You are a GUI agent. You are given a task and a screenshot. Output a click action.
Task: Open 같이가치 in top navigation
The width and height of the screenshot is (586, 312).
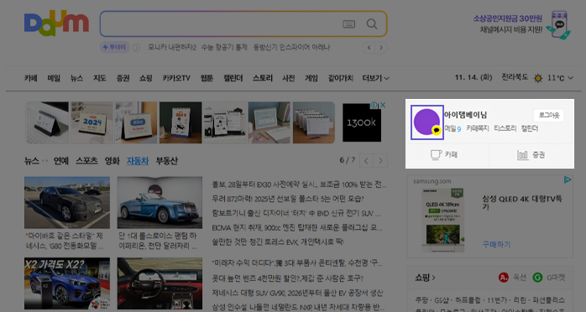341,78
